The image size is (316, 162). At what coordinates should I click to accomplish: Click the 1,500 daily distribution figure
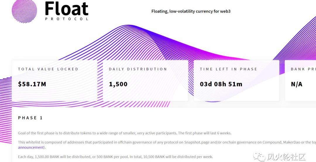pyautogui.click(x=118, y=84)
